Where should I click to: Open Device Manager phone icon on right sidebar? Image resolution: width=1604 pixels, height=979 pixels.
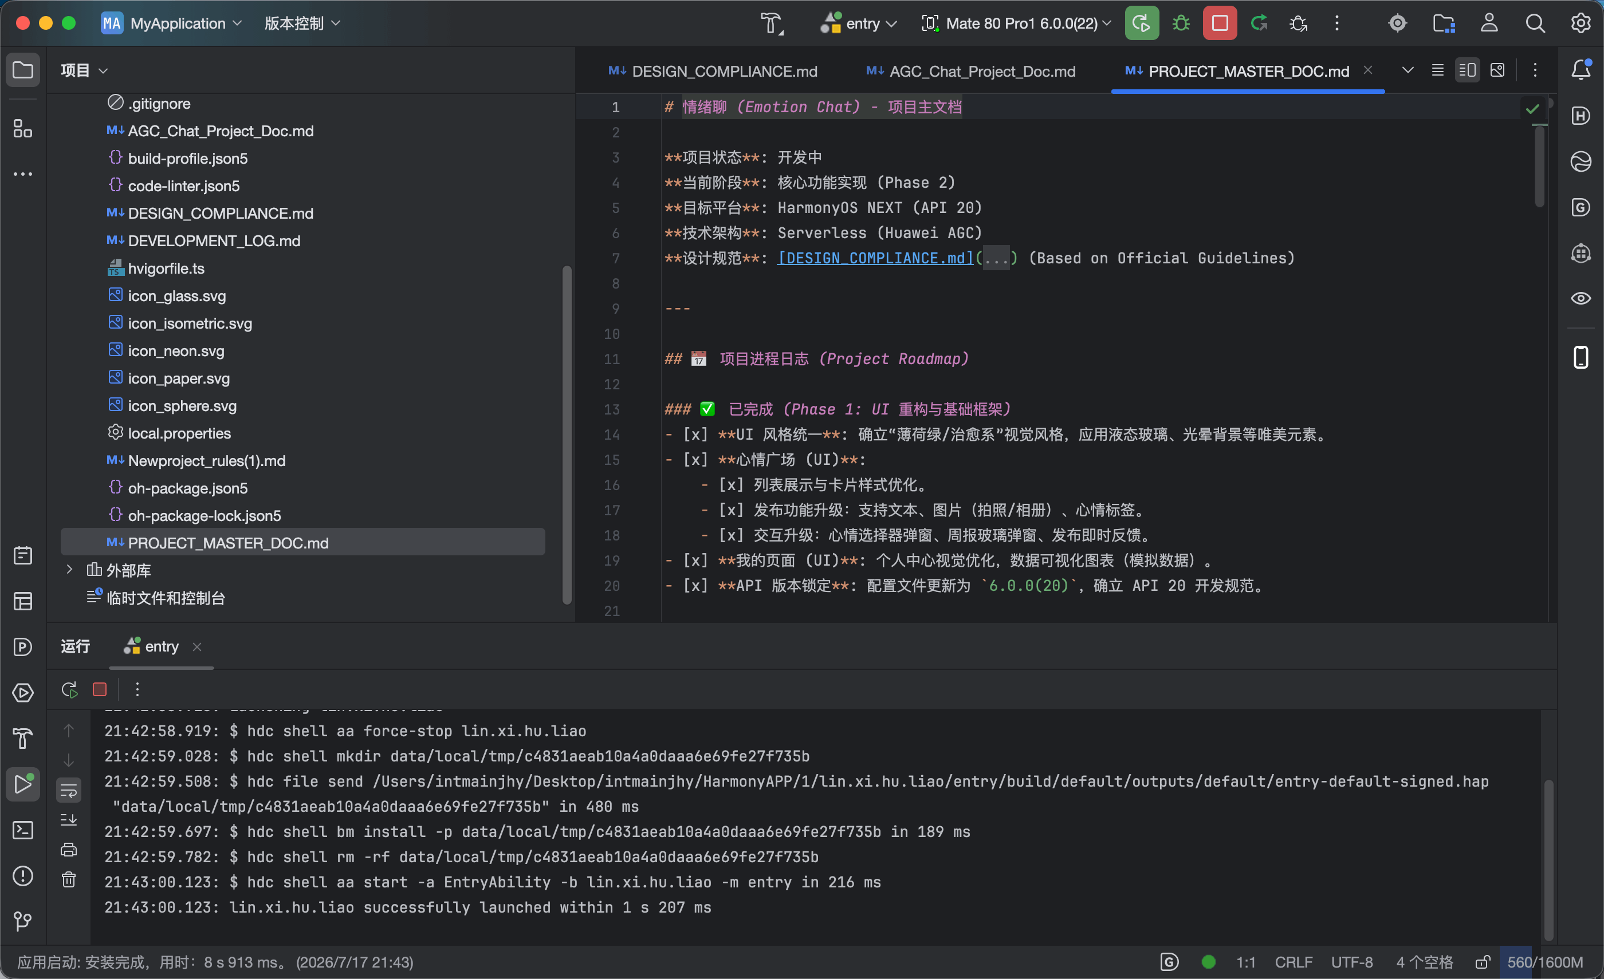pos(1581,357)
